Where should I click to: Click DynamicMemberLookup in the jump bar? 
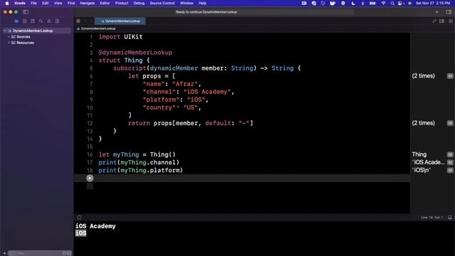point(98,28)
